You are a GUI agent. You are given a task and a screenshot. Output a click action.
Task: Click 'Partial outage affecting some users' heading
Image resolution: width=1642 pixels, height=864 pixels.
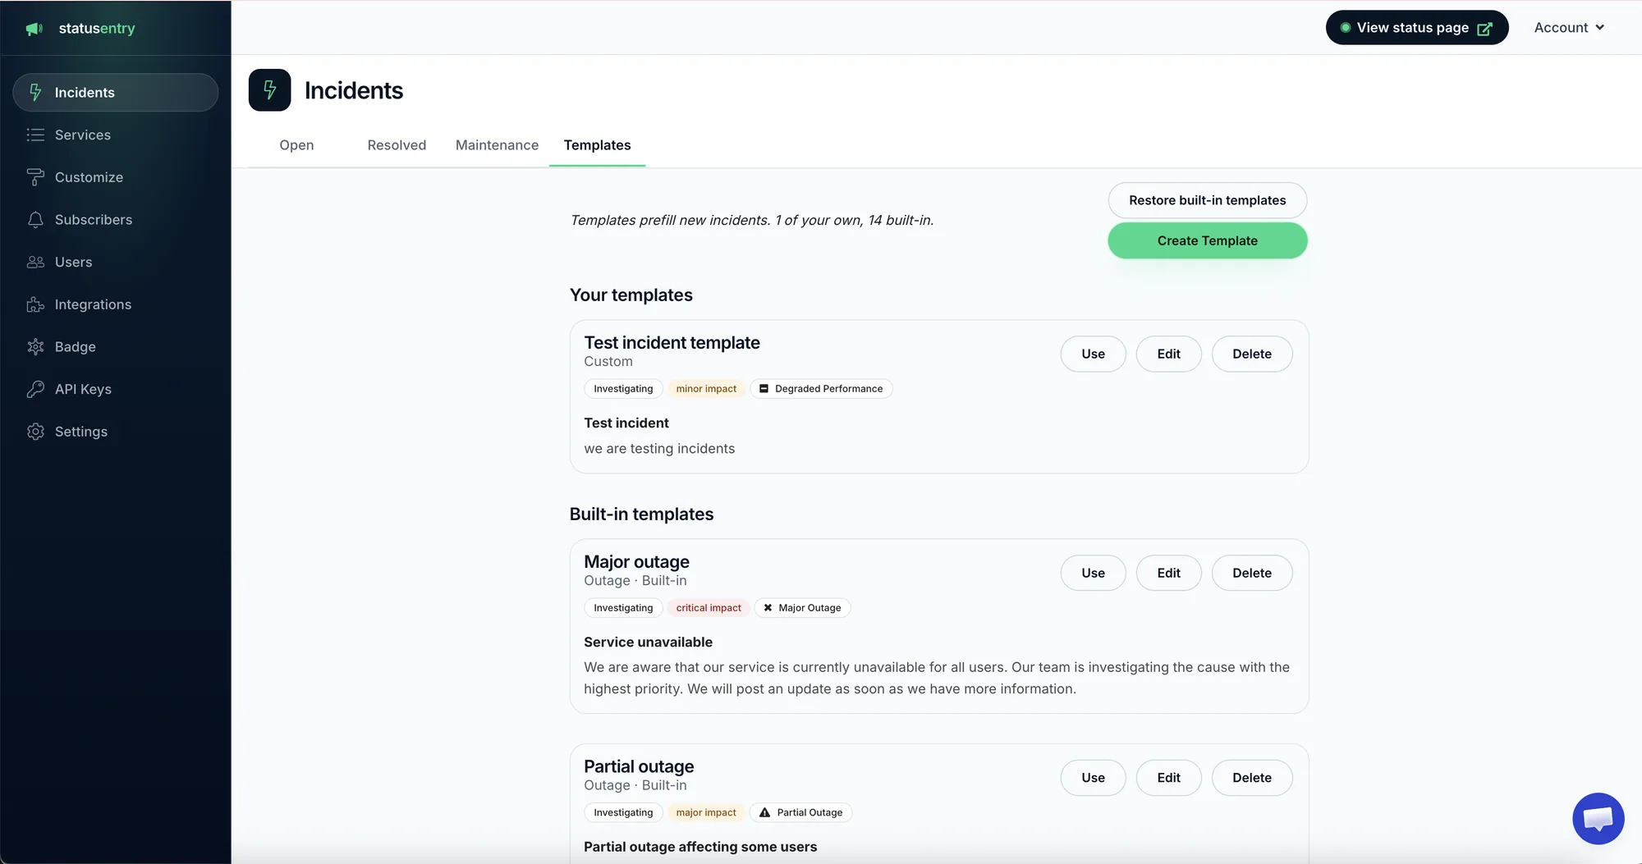(x=700, y=847)
